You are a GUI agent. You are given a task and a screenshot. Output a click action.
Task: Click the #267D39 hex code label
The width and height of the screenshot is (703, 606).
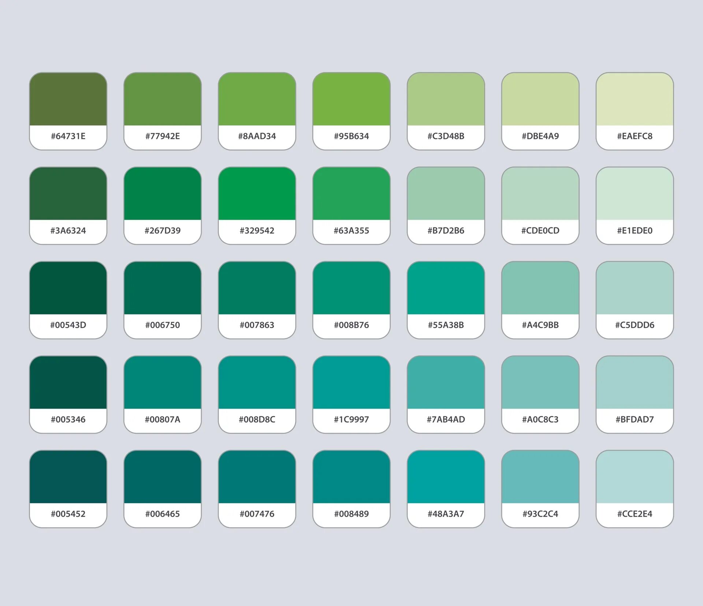pyautogui.click(x=163, y=231)
